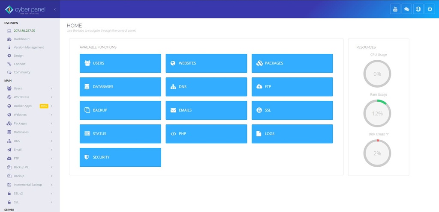Click the Docker Apps globe icon
Image resolution: width=439 pixels, height=212 pixels.
(9, 106)
